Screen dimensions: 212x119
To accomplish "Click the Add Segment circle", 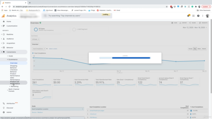I will pos(74,29).
